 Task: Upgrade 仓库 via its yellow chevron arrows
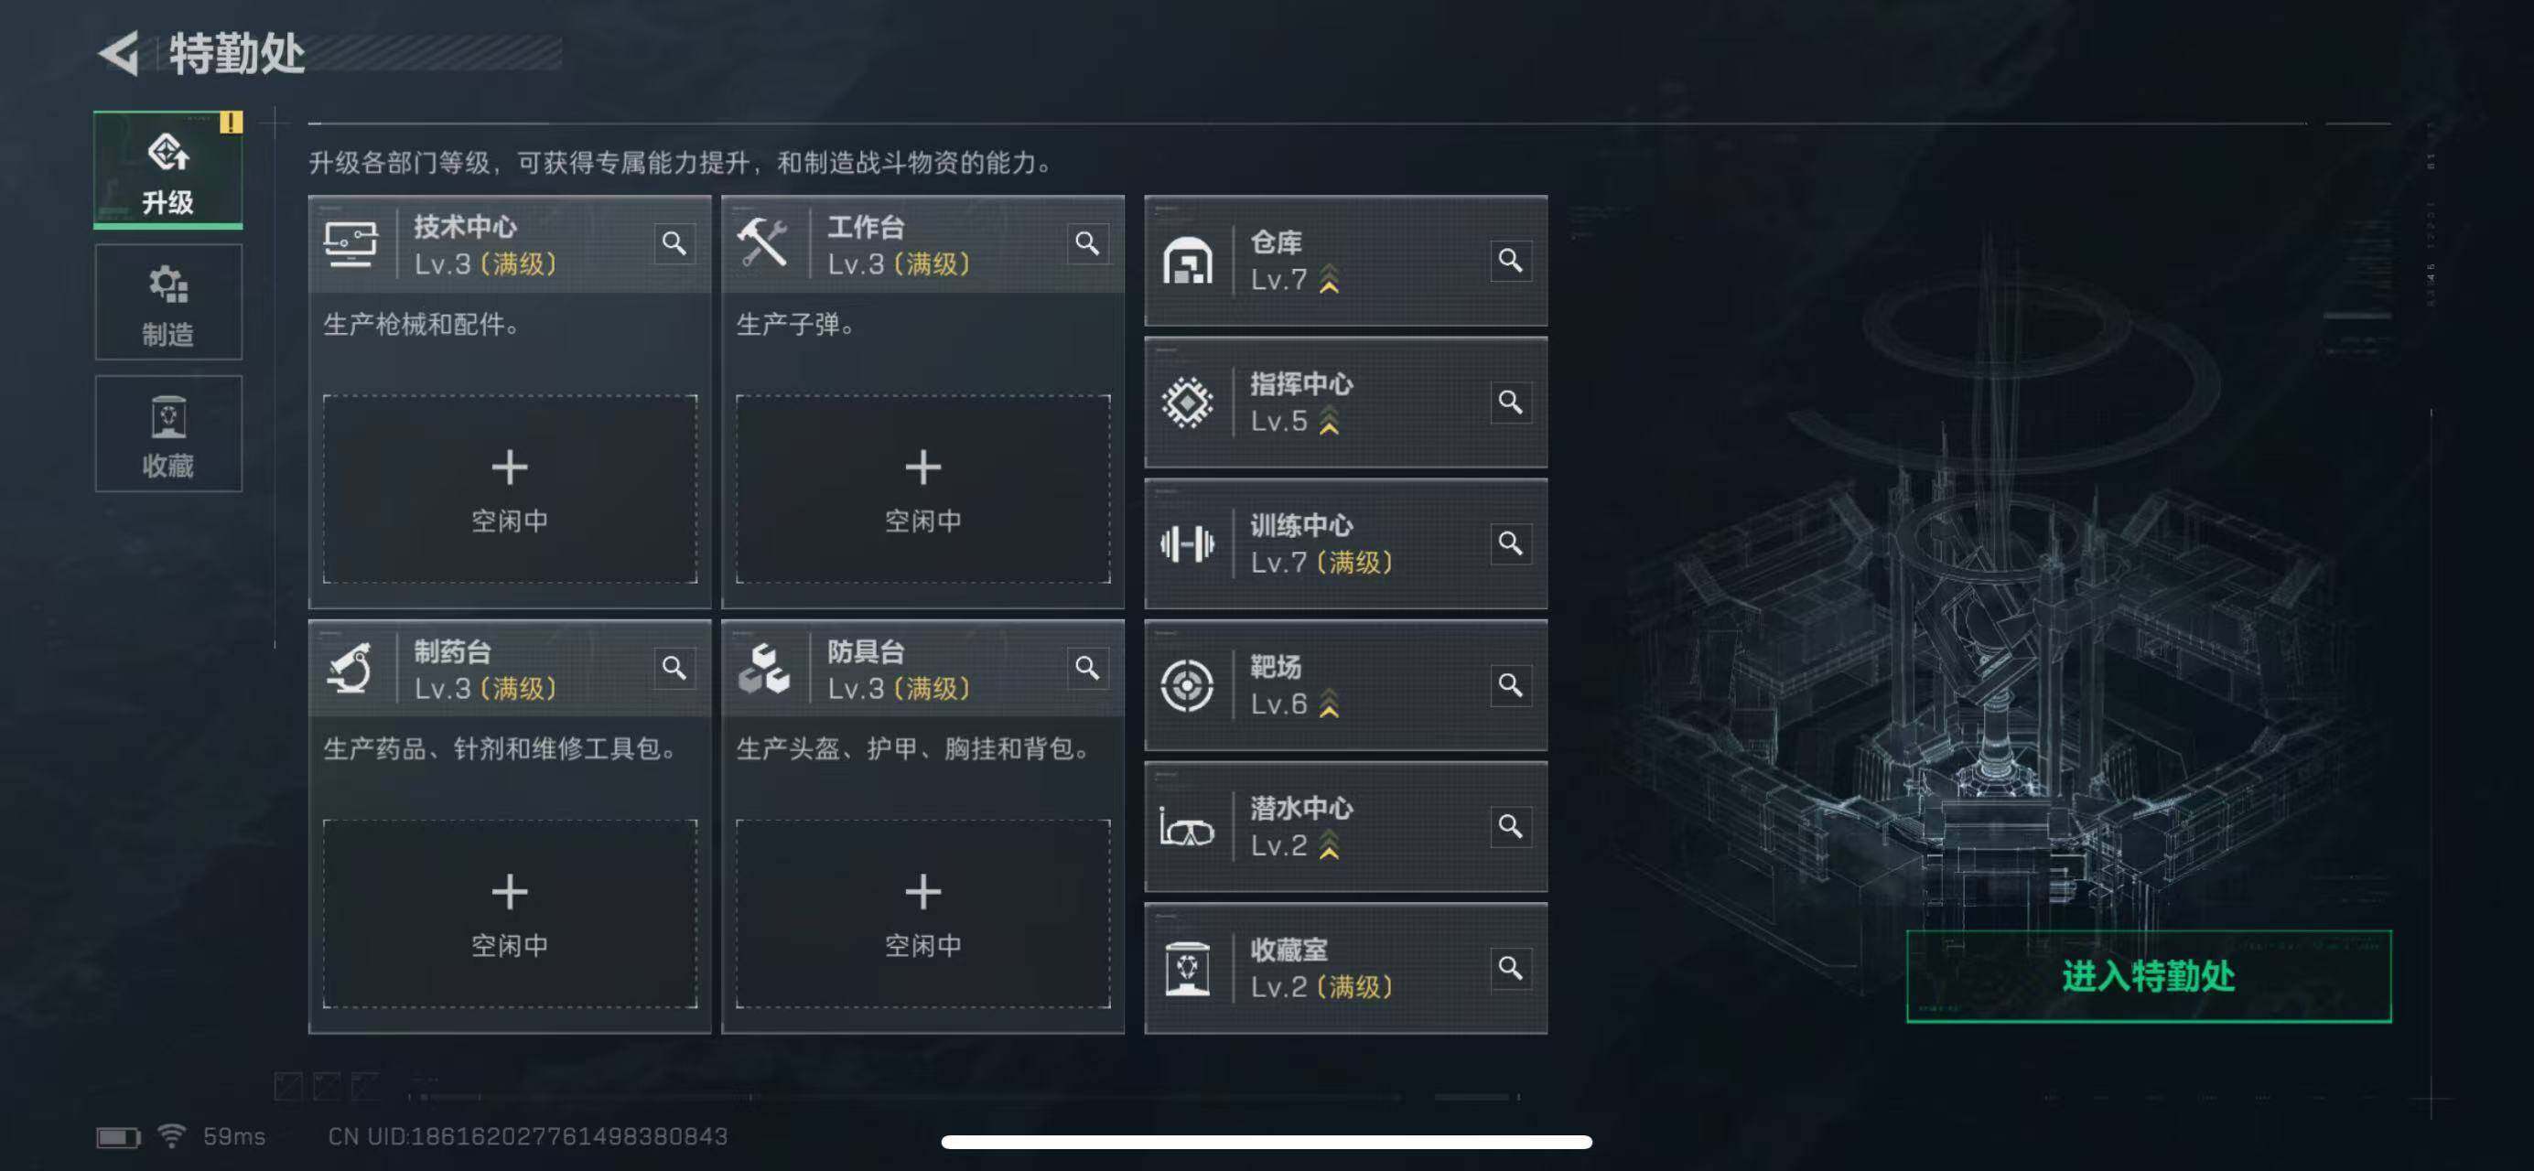1329,279
